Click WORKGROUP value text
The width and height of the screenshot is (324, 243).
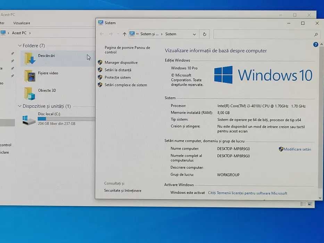[229, 175]
